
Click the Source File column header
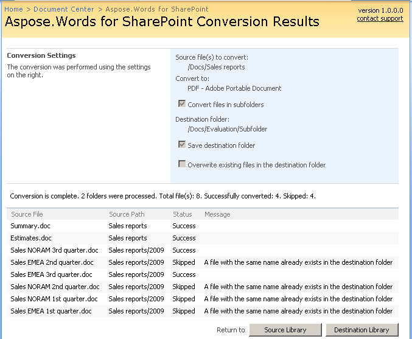(x=27, y=214)
